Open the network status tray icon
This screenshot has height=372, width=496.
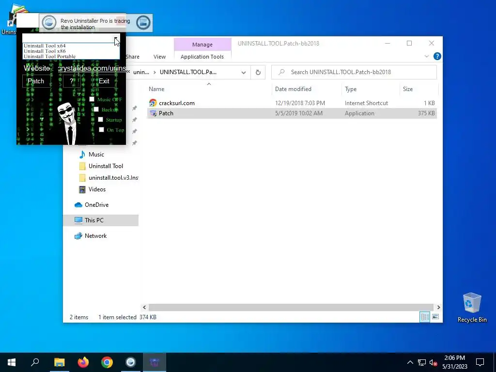point(422,362)
